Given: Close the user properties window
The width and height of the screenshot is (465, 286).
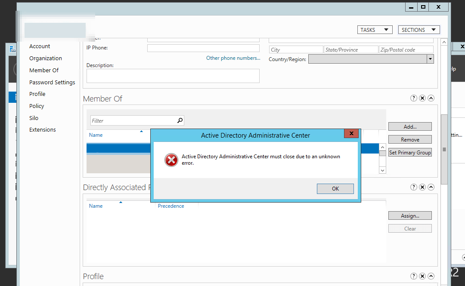Looking at the screenshot, I should (439, 7).
